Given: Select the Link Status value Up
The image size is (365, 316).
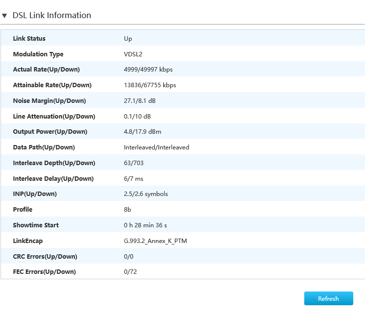Looking at the screenshot, I should point(128,39).
